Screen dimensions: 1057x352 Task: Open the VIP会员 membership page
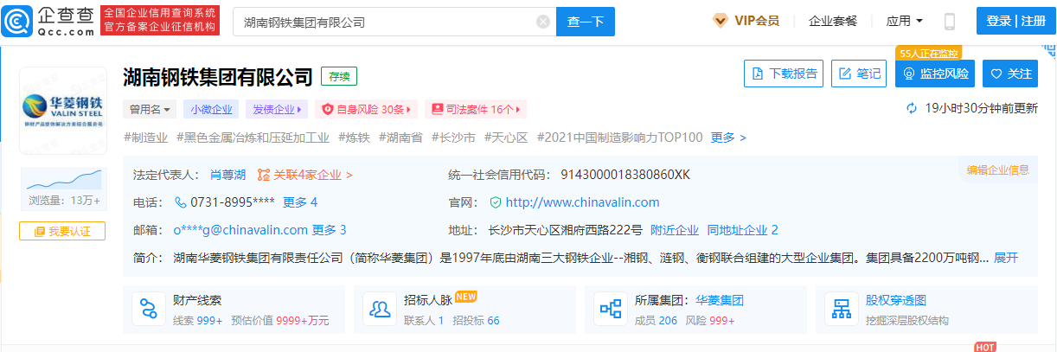pyautogui.click(x=746, y=21)
